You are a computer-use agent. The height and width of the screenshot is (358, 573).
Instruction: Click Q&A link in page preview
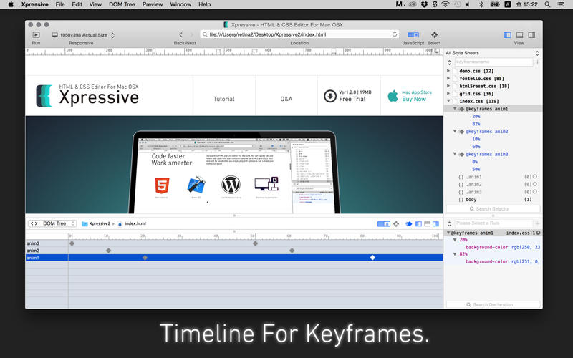(x=286, y=99)
